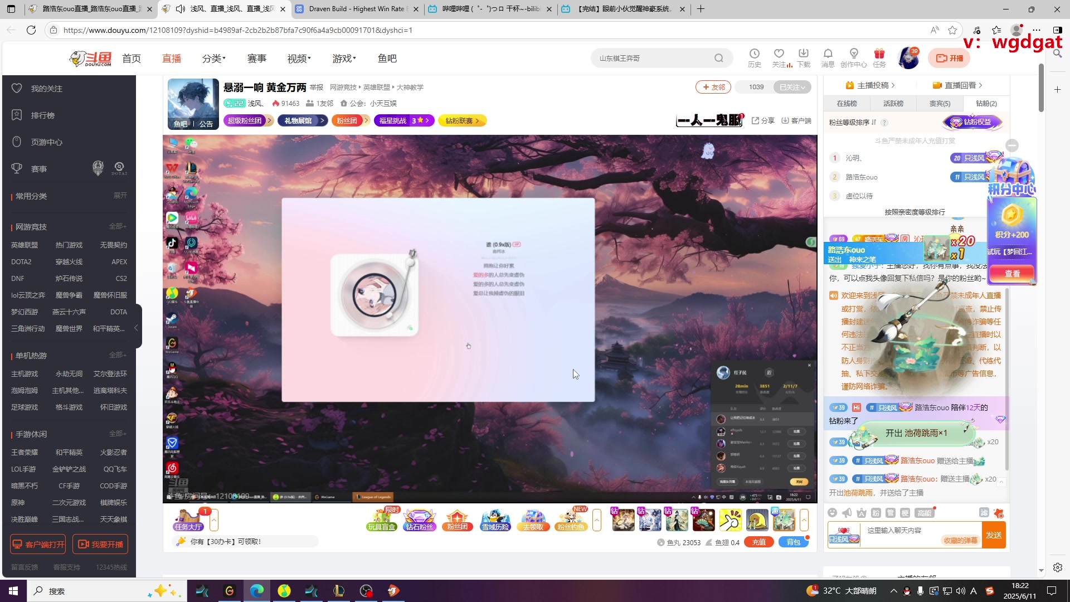Click the 友邻 add button

coord(713,87)
